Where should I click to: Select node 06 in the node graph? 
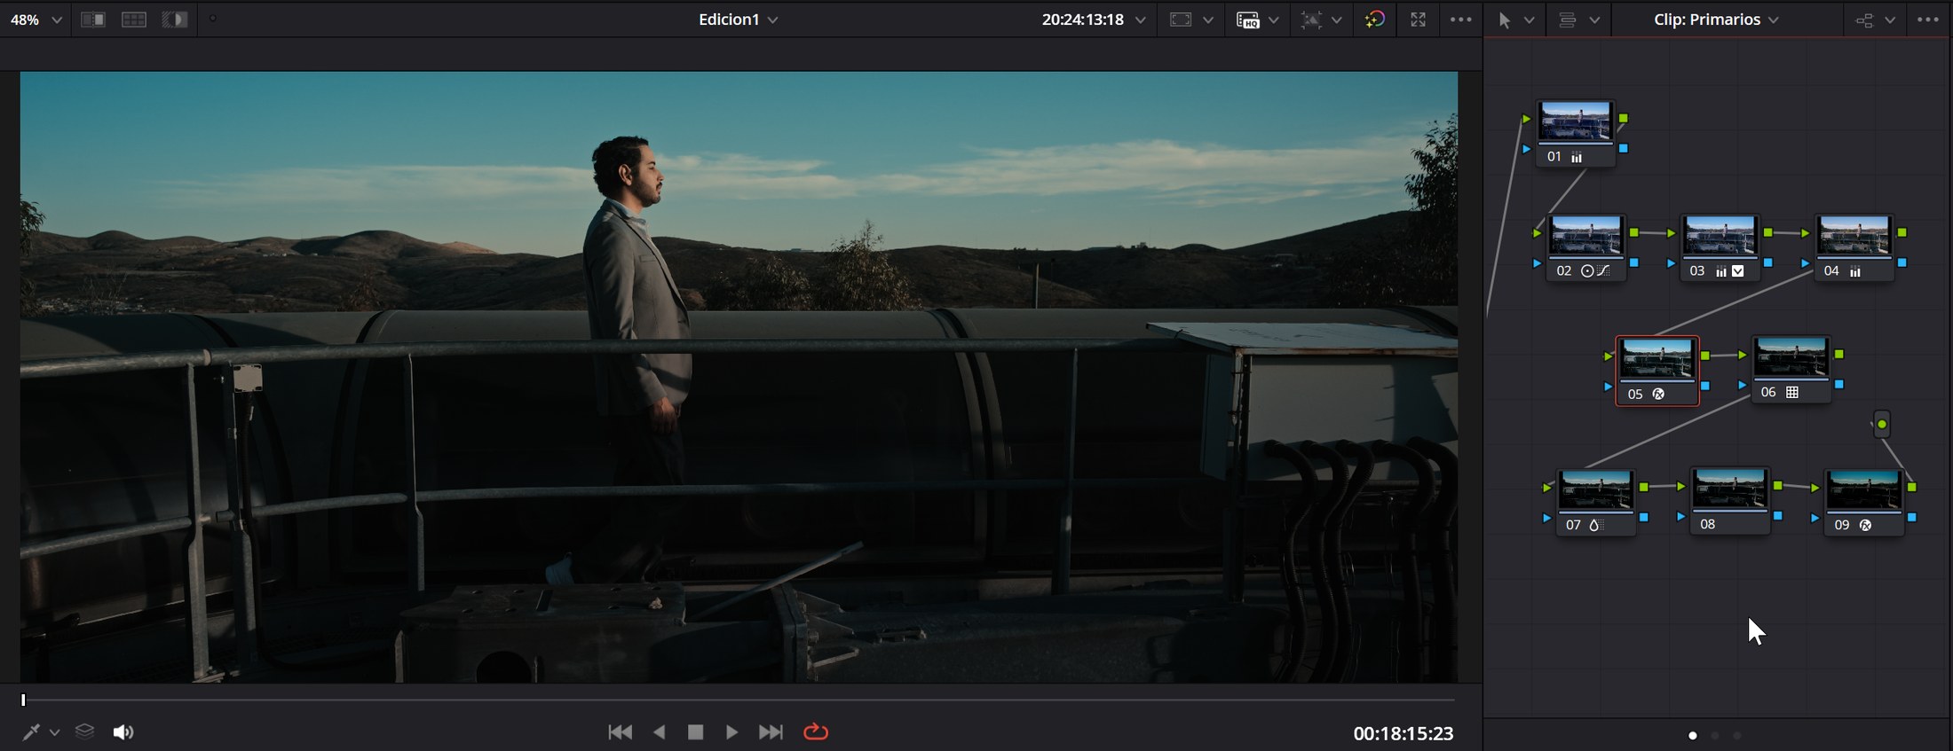coord(1791,369)
